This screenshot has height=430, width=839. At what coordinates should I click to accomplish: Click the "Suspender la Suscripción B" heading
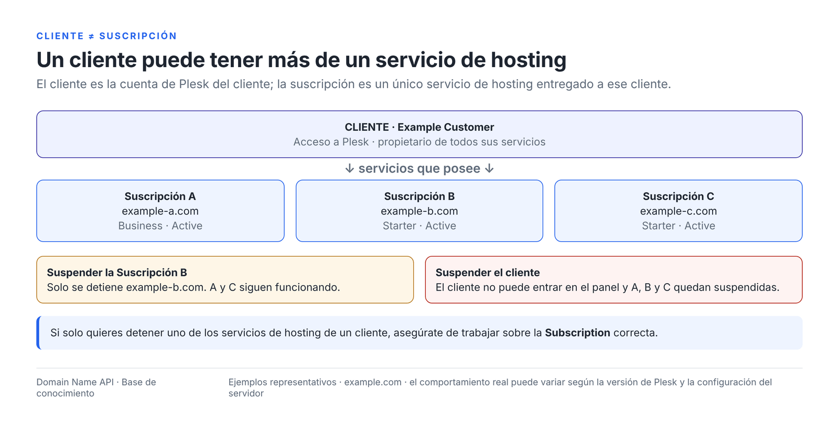[x=117, y=272]
